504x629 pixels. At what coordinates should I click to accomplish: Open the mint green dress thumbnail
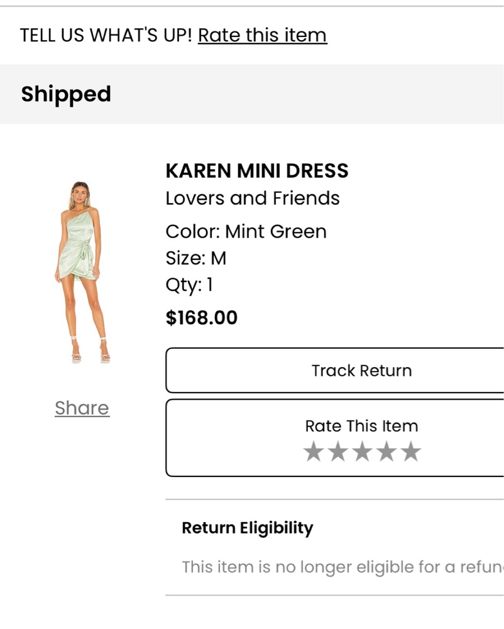pyautogui.click(x=82, y=272)
